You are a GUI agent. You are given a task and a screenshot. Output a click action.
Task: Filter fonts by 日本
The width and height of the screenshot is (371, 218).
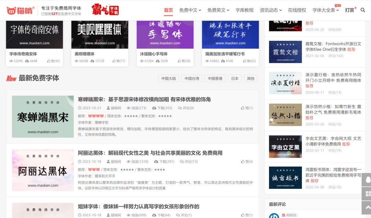[235, 78]
